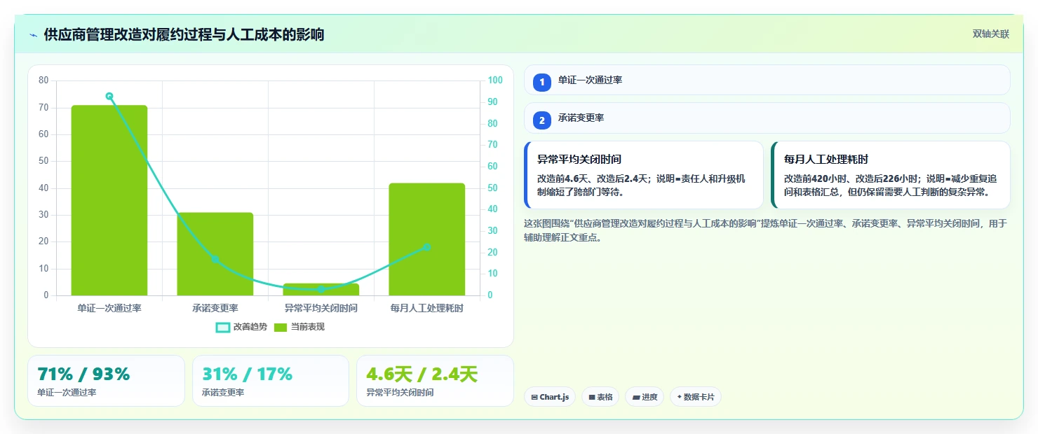This screenshot has width=1038, height=434.
Task: Click the trend line point on 每月人工处理耗时
Action: (426, 248)
